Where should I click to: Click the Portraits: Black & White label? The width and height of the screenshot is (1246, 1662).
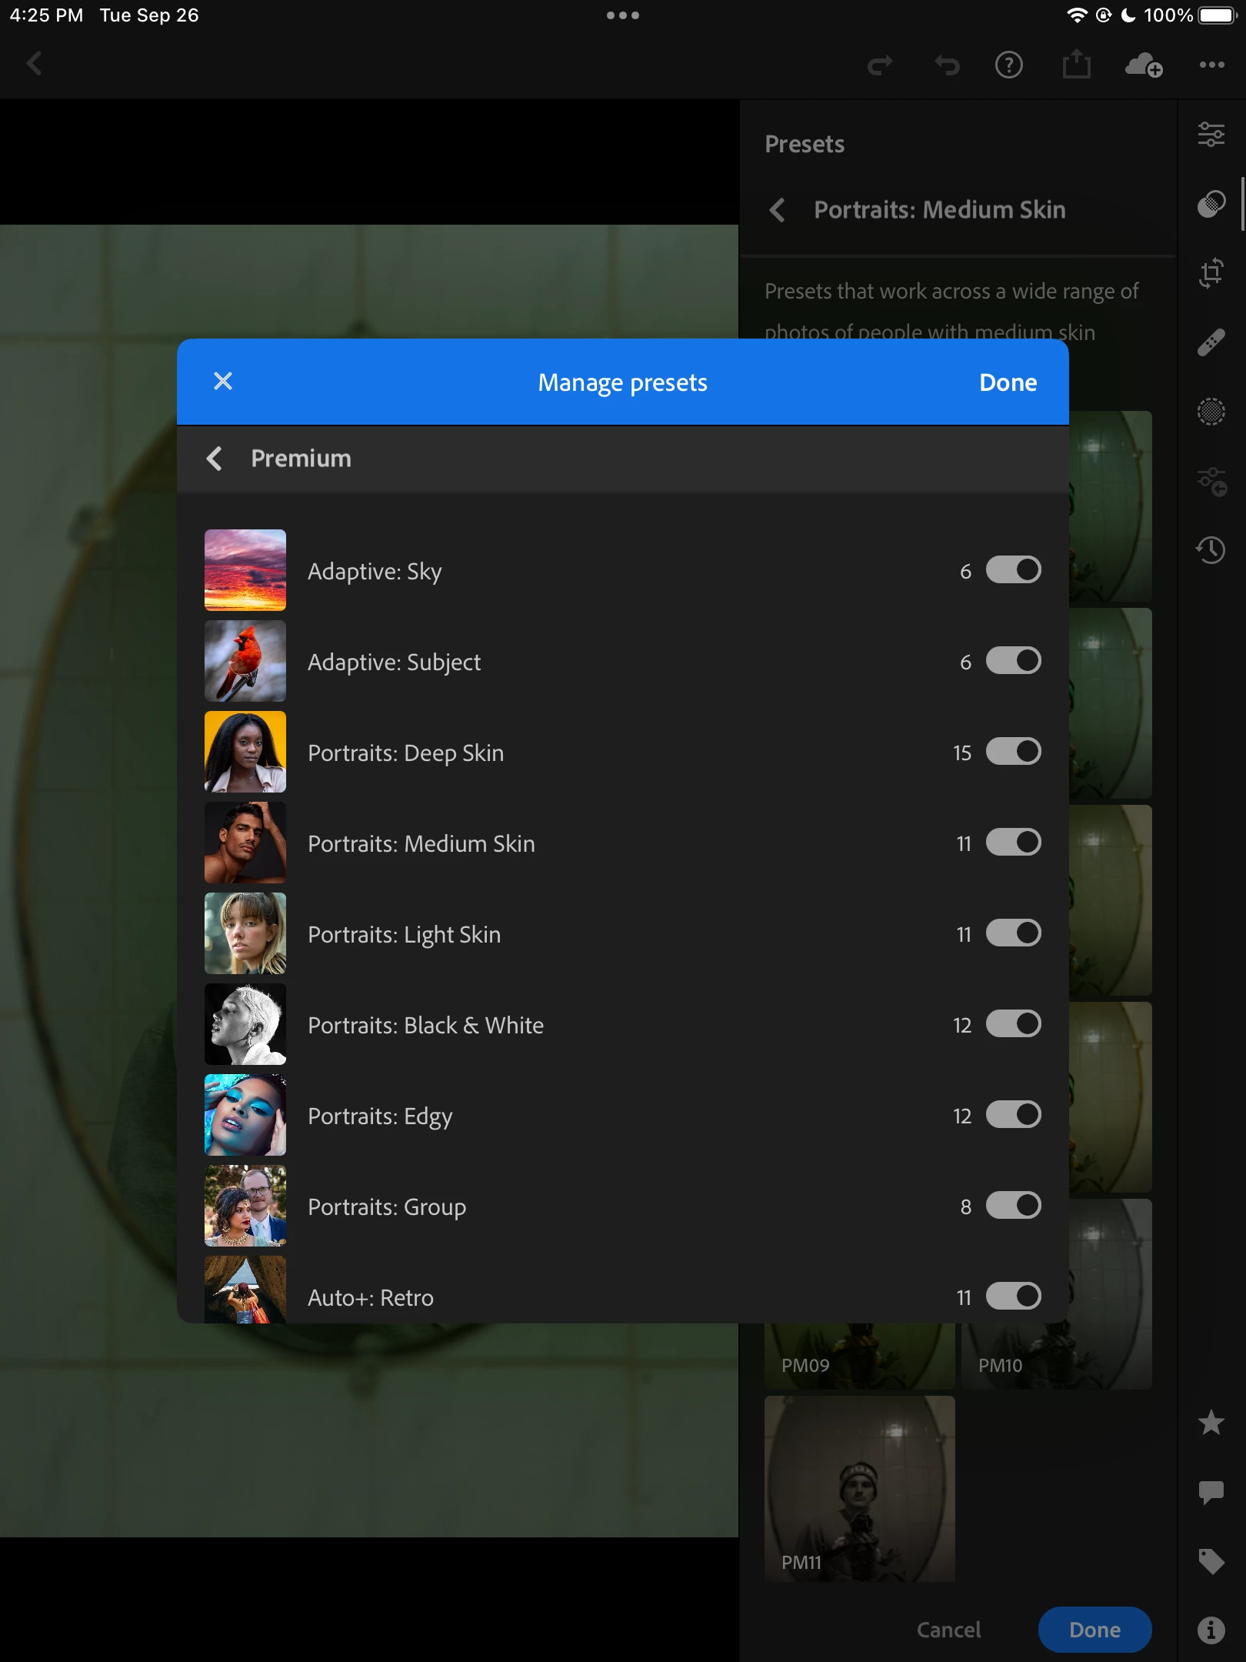coord(426,1026)
